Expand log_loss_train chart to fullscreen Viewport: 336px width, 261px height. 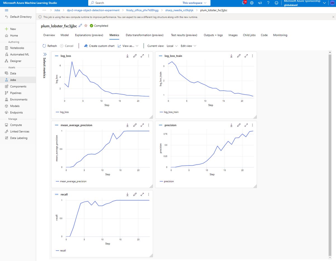246,56
